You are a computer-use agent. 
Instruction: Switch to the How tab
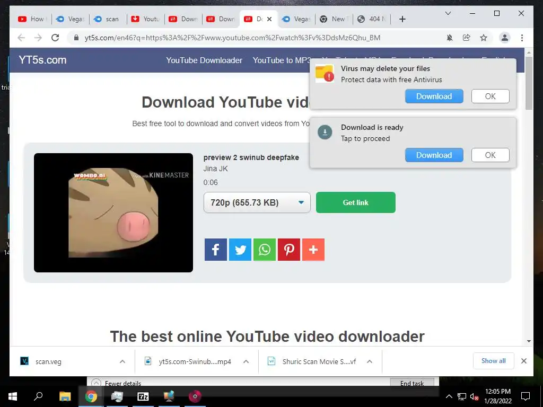[x=32, y=19]
